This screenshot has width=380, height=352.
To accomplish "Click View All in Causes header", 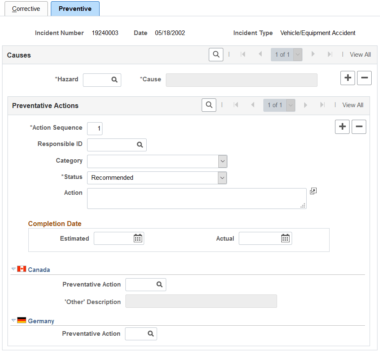I will pyautogui.click(x=360, y=55).
